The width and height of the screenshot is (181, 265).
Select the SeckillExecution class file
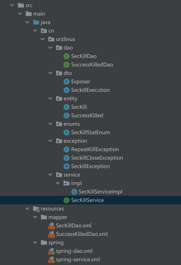pyautogui.click(x=90, y=90)
